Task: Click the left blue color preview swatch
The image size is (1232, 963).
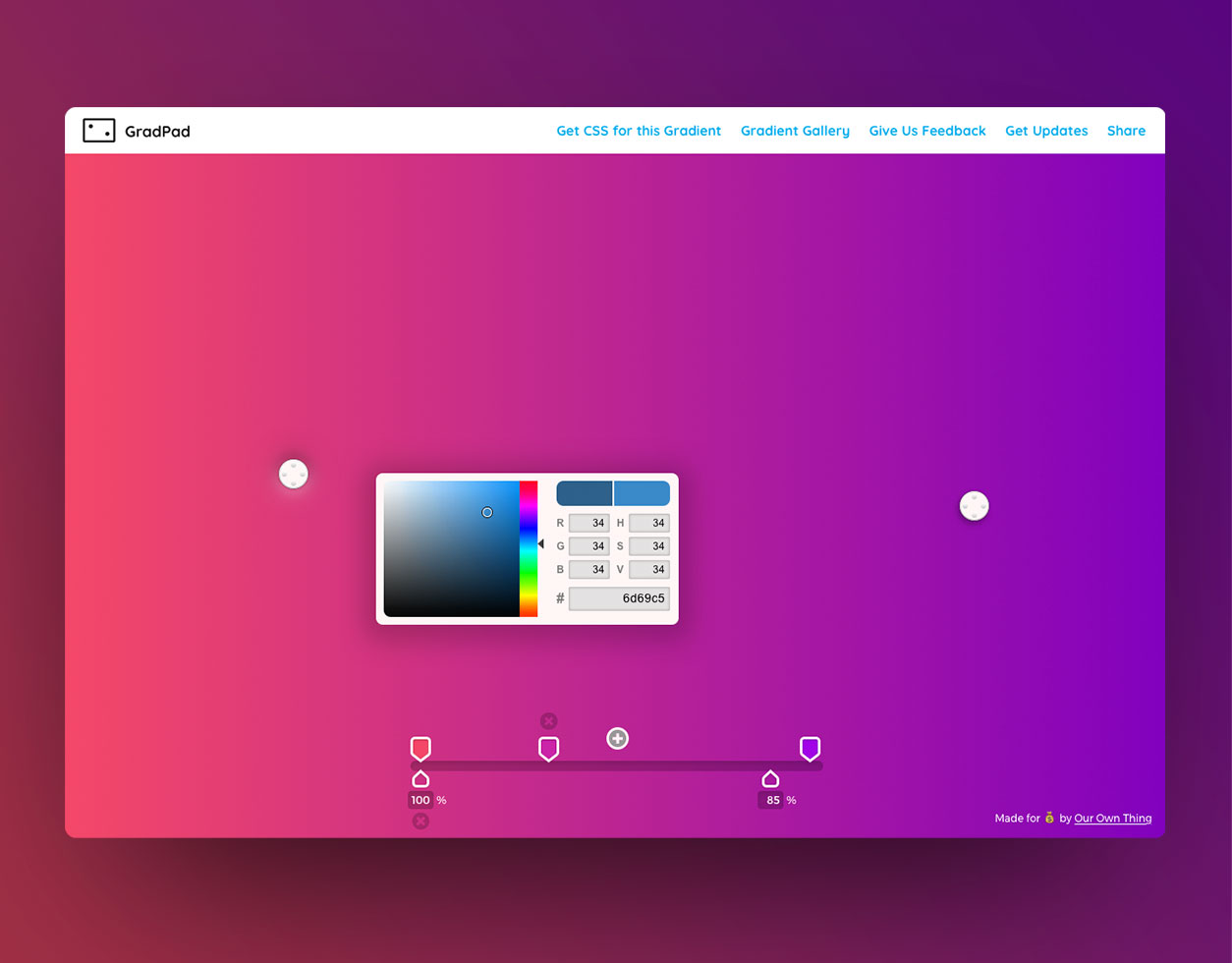Action: coord(584,492)
